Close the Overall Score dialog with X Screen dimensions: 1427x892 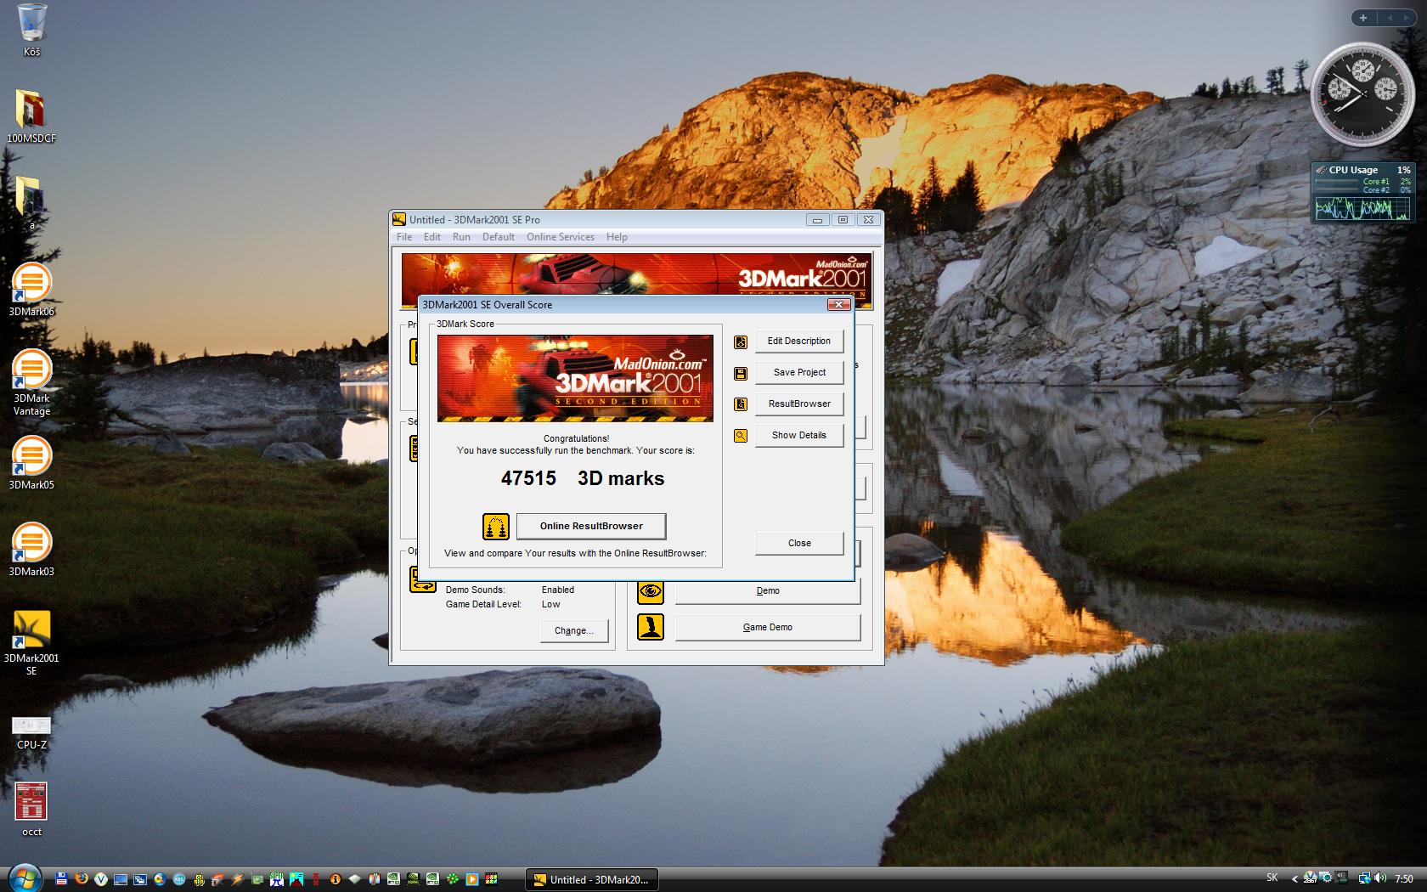click(x=838, y=305)
